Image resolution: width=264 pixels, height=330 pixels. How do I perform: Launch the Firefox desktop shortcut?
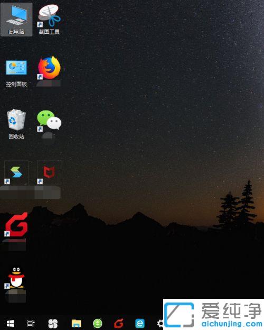click(49, 68)
